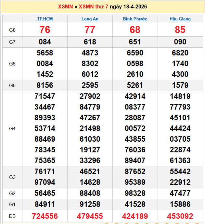
Task: Click the G2 result 98328
Action: [x=135, y=194]
